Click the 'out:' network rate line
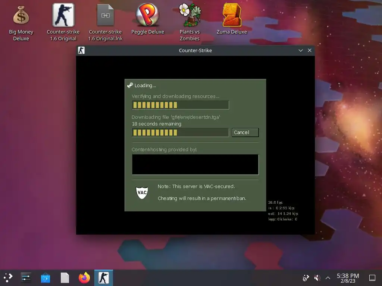Screen dimensions: 382x286 click(283, 214)
